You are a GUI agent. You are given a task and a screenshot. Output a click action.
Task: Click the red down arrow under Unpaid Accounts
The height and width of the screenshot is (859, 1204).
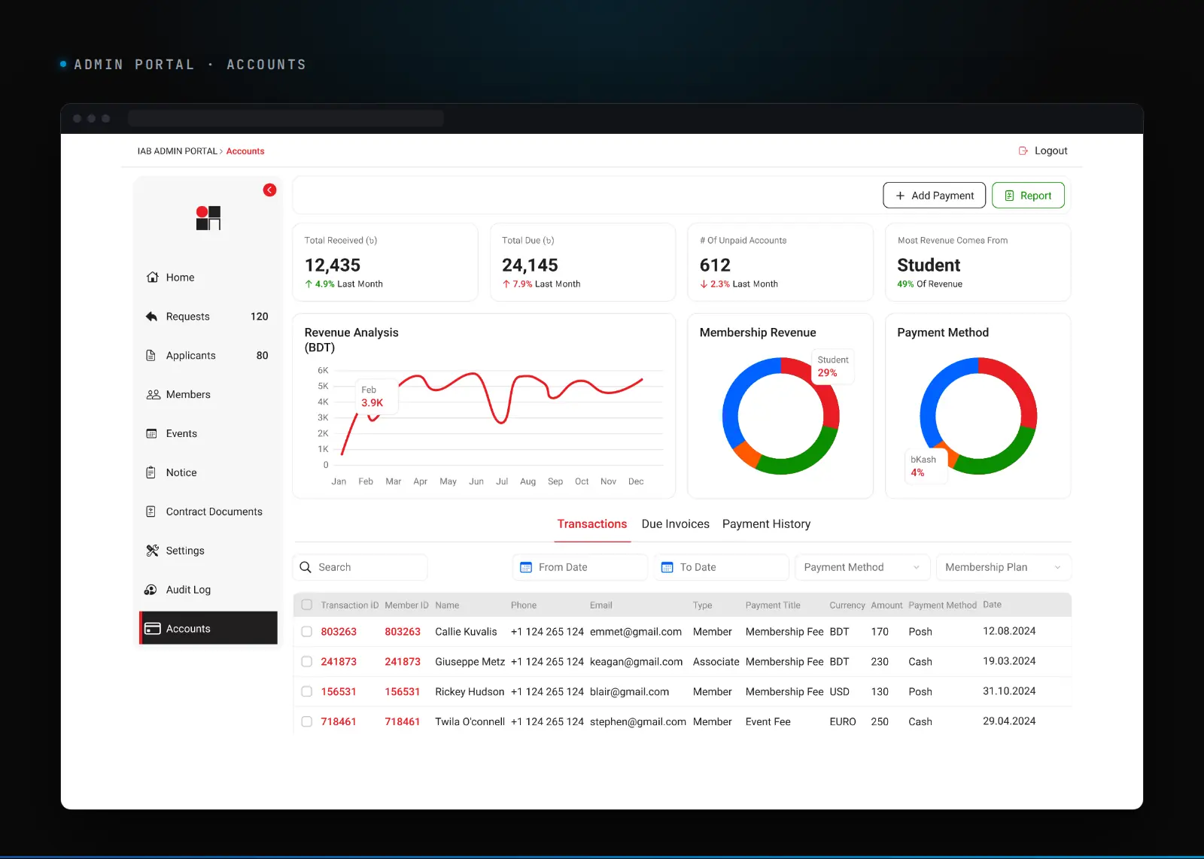pos(704,284)
